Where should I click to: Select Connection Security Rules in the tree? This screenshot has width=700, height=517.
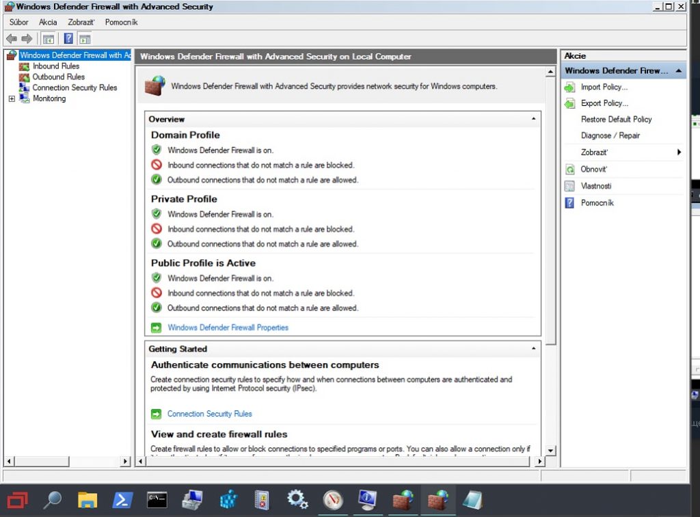[x=75, y=88]
